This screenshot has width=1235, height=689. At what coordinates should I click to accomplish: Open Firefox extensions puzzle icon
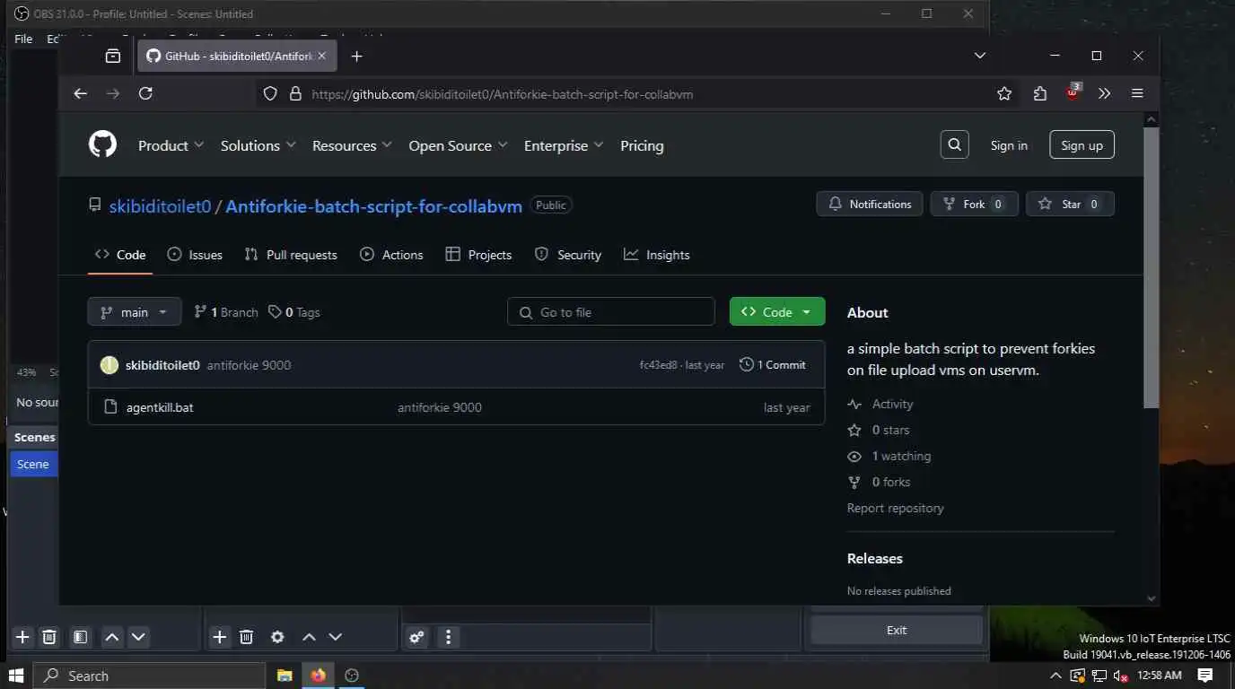(1039, 93)
